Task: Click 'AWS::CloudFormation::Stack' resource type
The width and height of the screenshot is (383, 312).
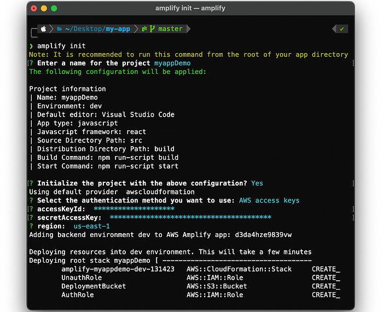Action: coord(239,269)
